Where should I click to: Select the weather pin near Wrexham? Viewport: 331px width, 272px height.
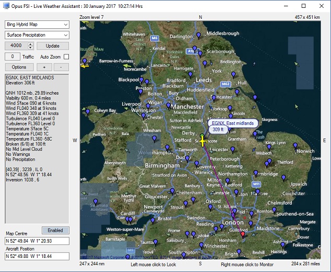pos(155,139)
